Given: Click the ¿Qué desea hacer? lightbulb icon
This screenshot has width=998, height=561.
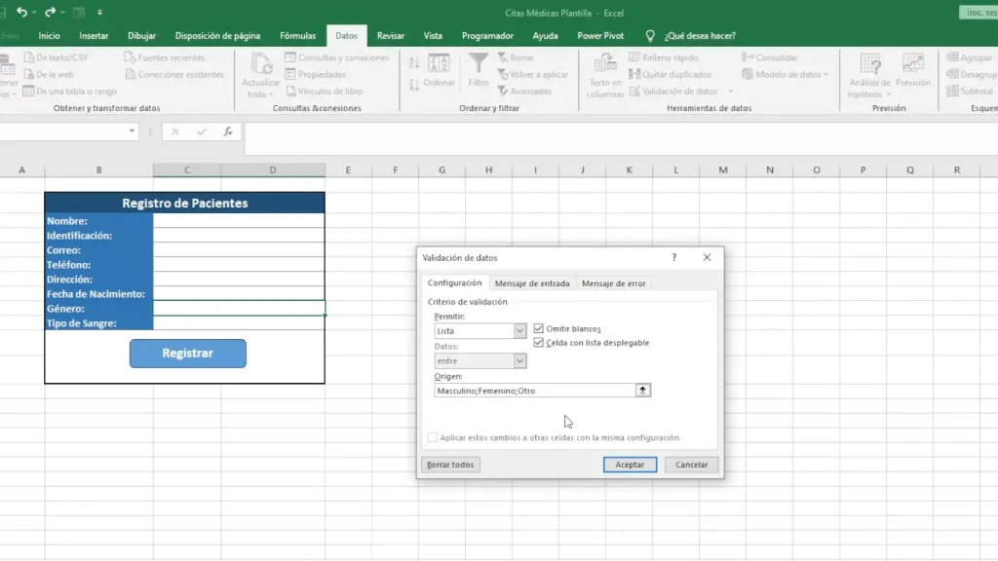Looking at the screenshot, I should (650, 36).
